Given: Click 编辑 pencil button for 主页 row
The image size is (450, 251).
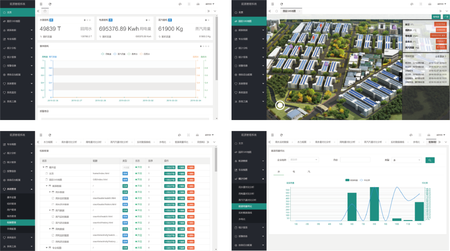Looking at the screenshot, I should coord(181,174).
